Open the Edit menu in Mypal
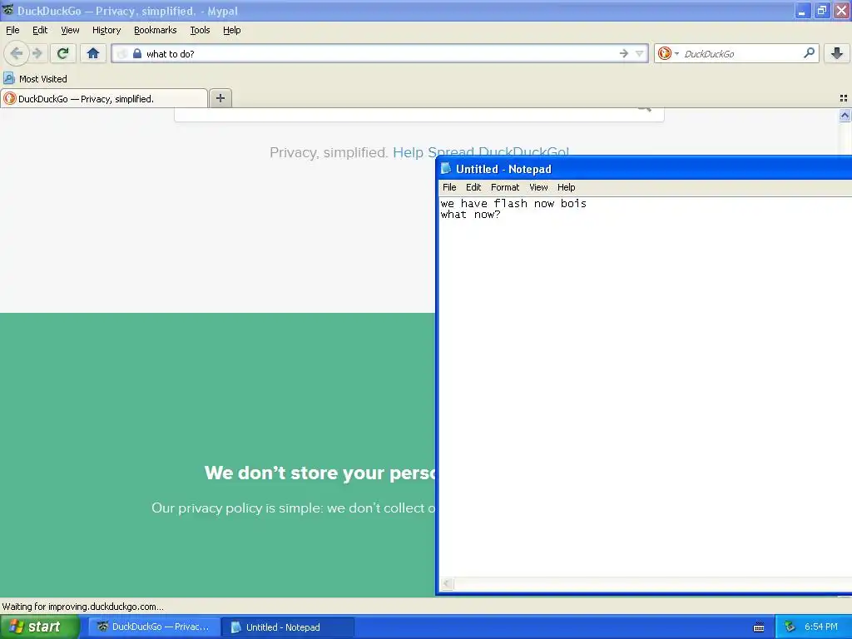 (40, 30)
